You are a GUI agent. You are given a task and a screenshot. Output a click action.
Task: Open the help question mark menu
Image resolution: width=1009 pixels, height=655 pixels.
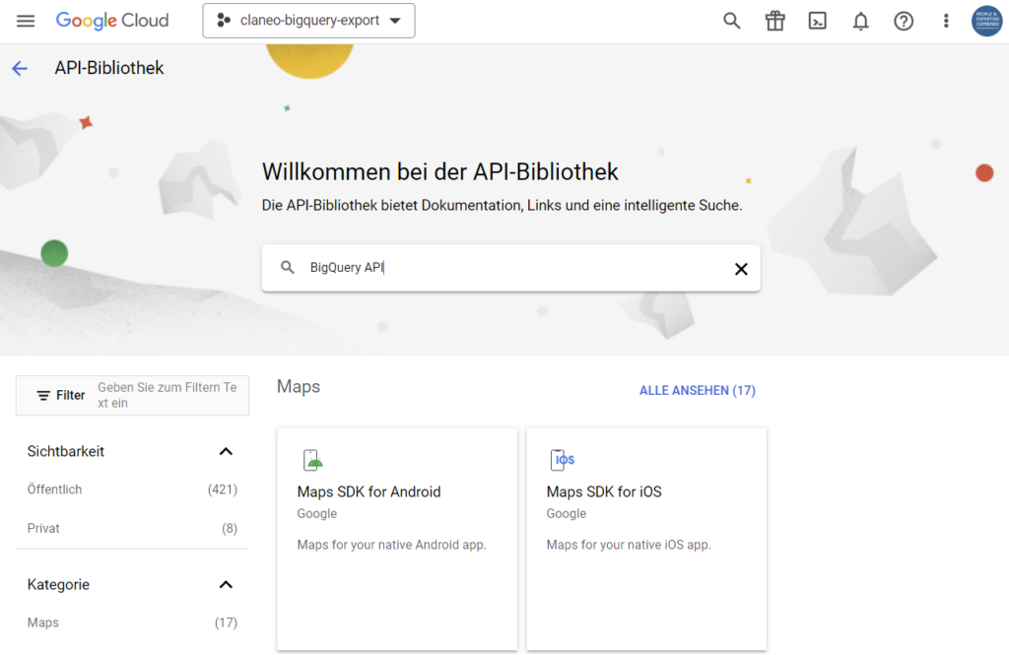(904, 22)
